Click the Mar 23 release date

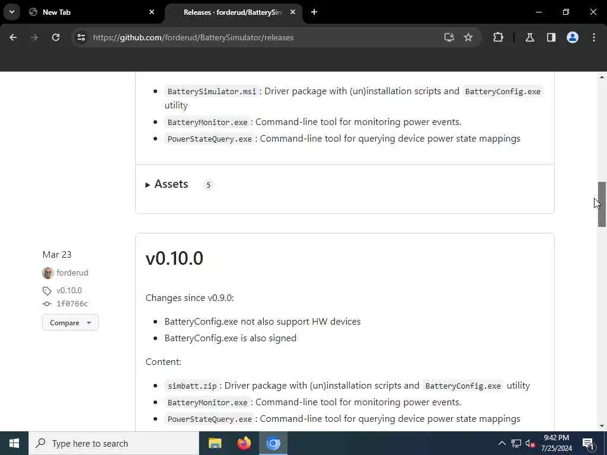(x=57, y=255)
